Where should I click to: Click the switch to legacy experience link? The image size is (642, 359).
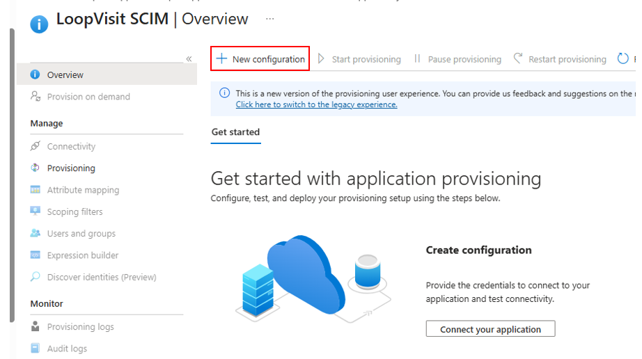(x=317, y=104)
